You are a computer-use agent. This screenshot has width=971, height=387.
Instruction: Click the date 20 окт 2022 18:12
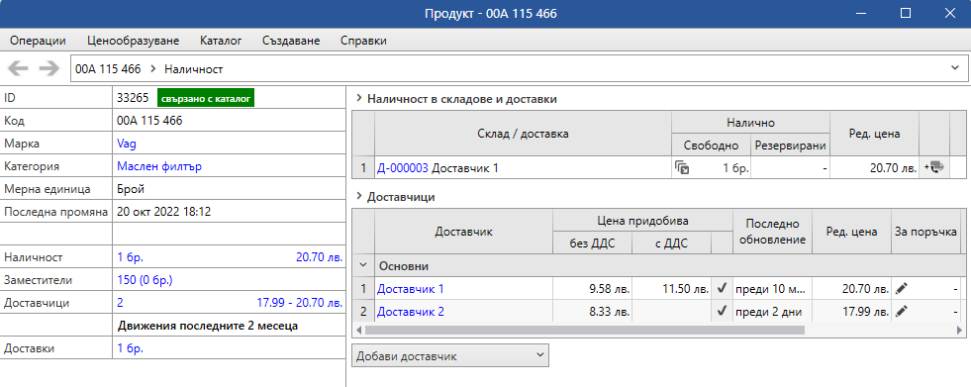[x=163, y=213]
